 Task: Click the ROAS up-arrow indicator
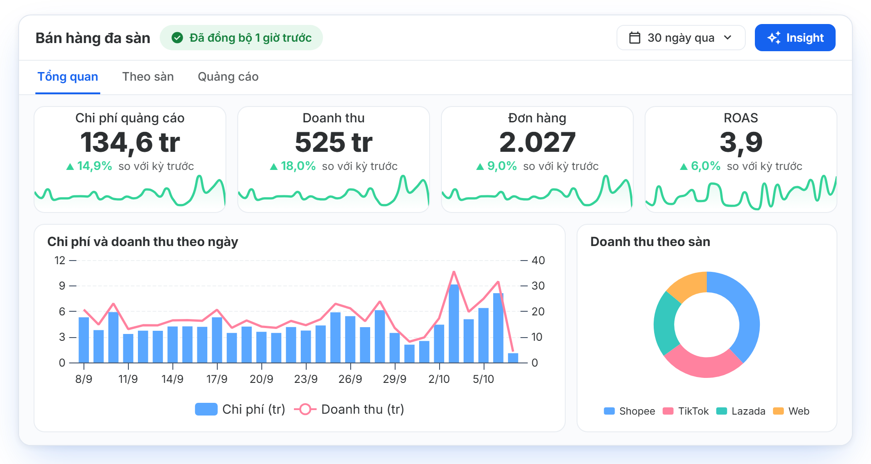coord(684,167)
